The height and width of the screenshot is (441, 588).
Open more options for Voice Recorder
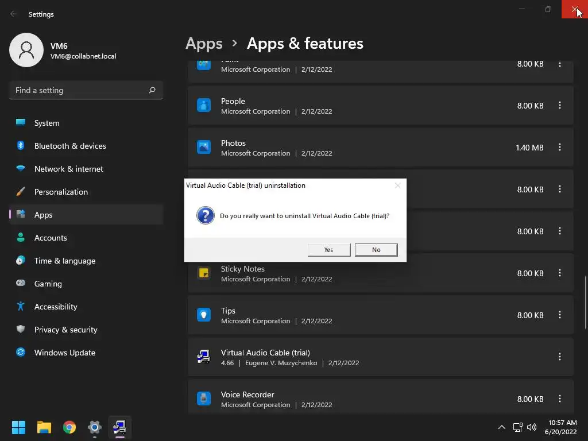pos(559,399)
